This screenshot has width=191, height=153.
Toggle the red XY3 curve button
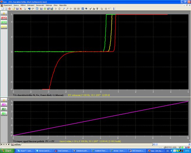(4, 18)
